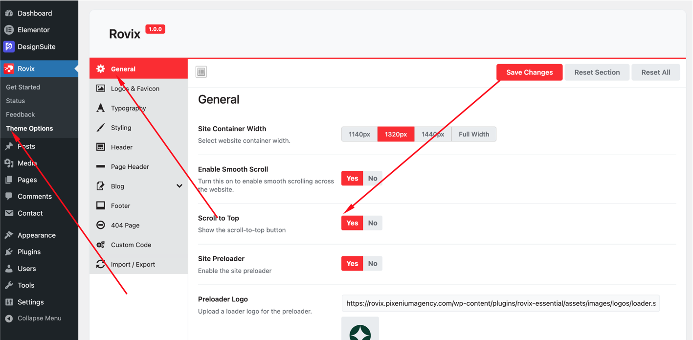Image resolution: width=693 pixels, height=340 pixels.
Task: Click the Tools wrench icon
Action: [9, 285]
